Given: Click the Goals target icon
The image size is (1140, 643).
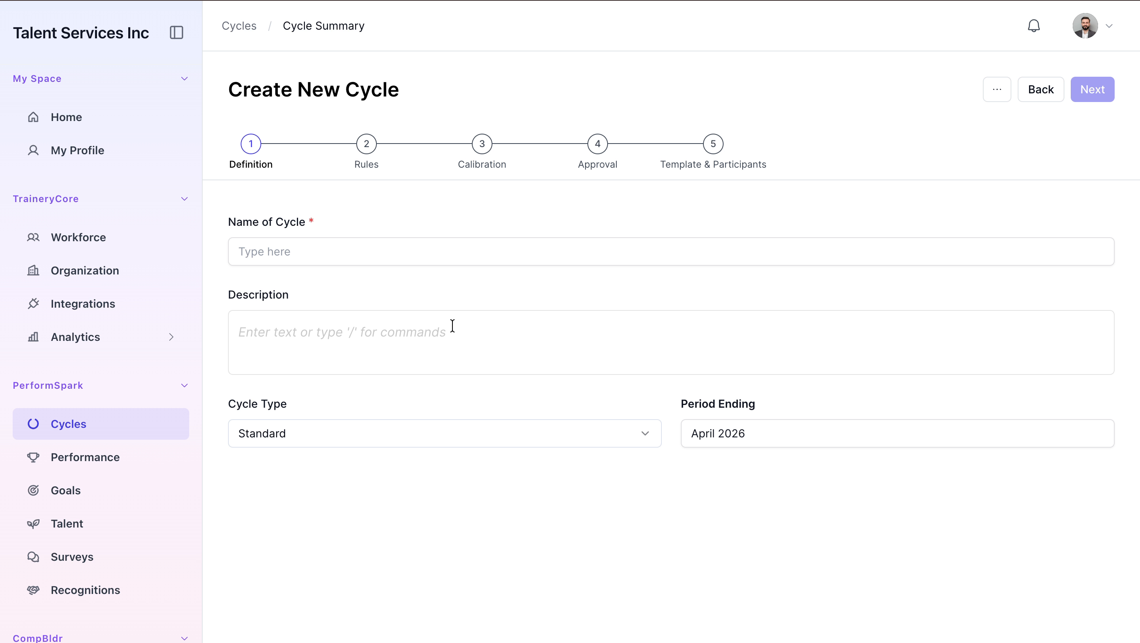Looking at the screenshot, I should (x=33, y=490).
